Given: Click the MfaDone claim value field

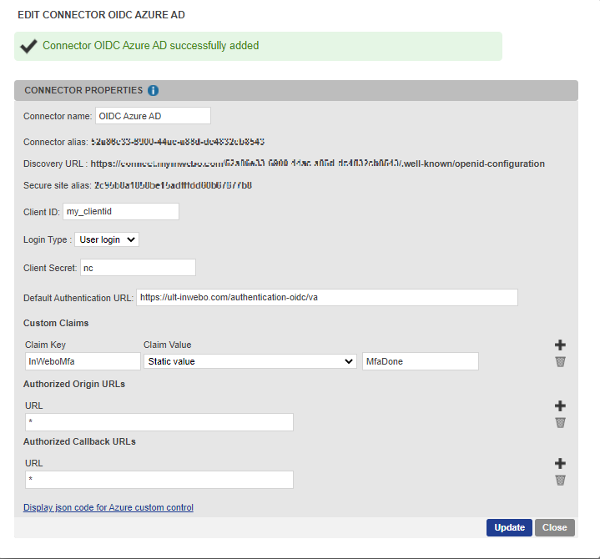Looking at the screenshot, I should pyautogui.click(x=421, y=361).
